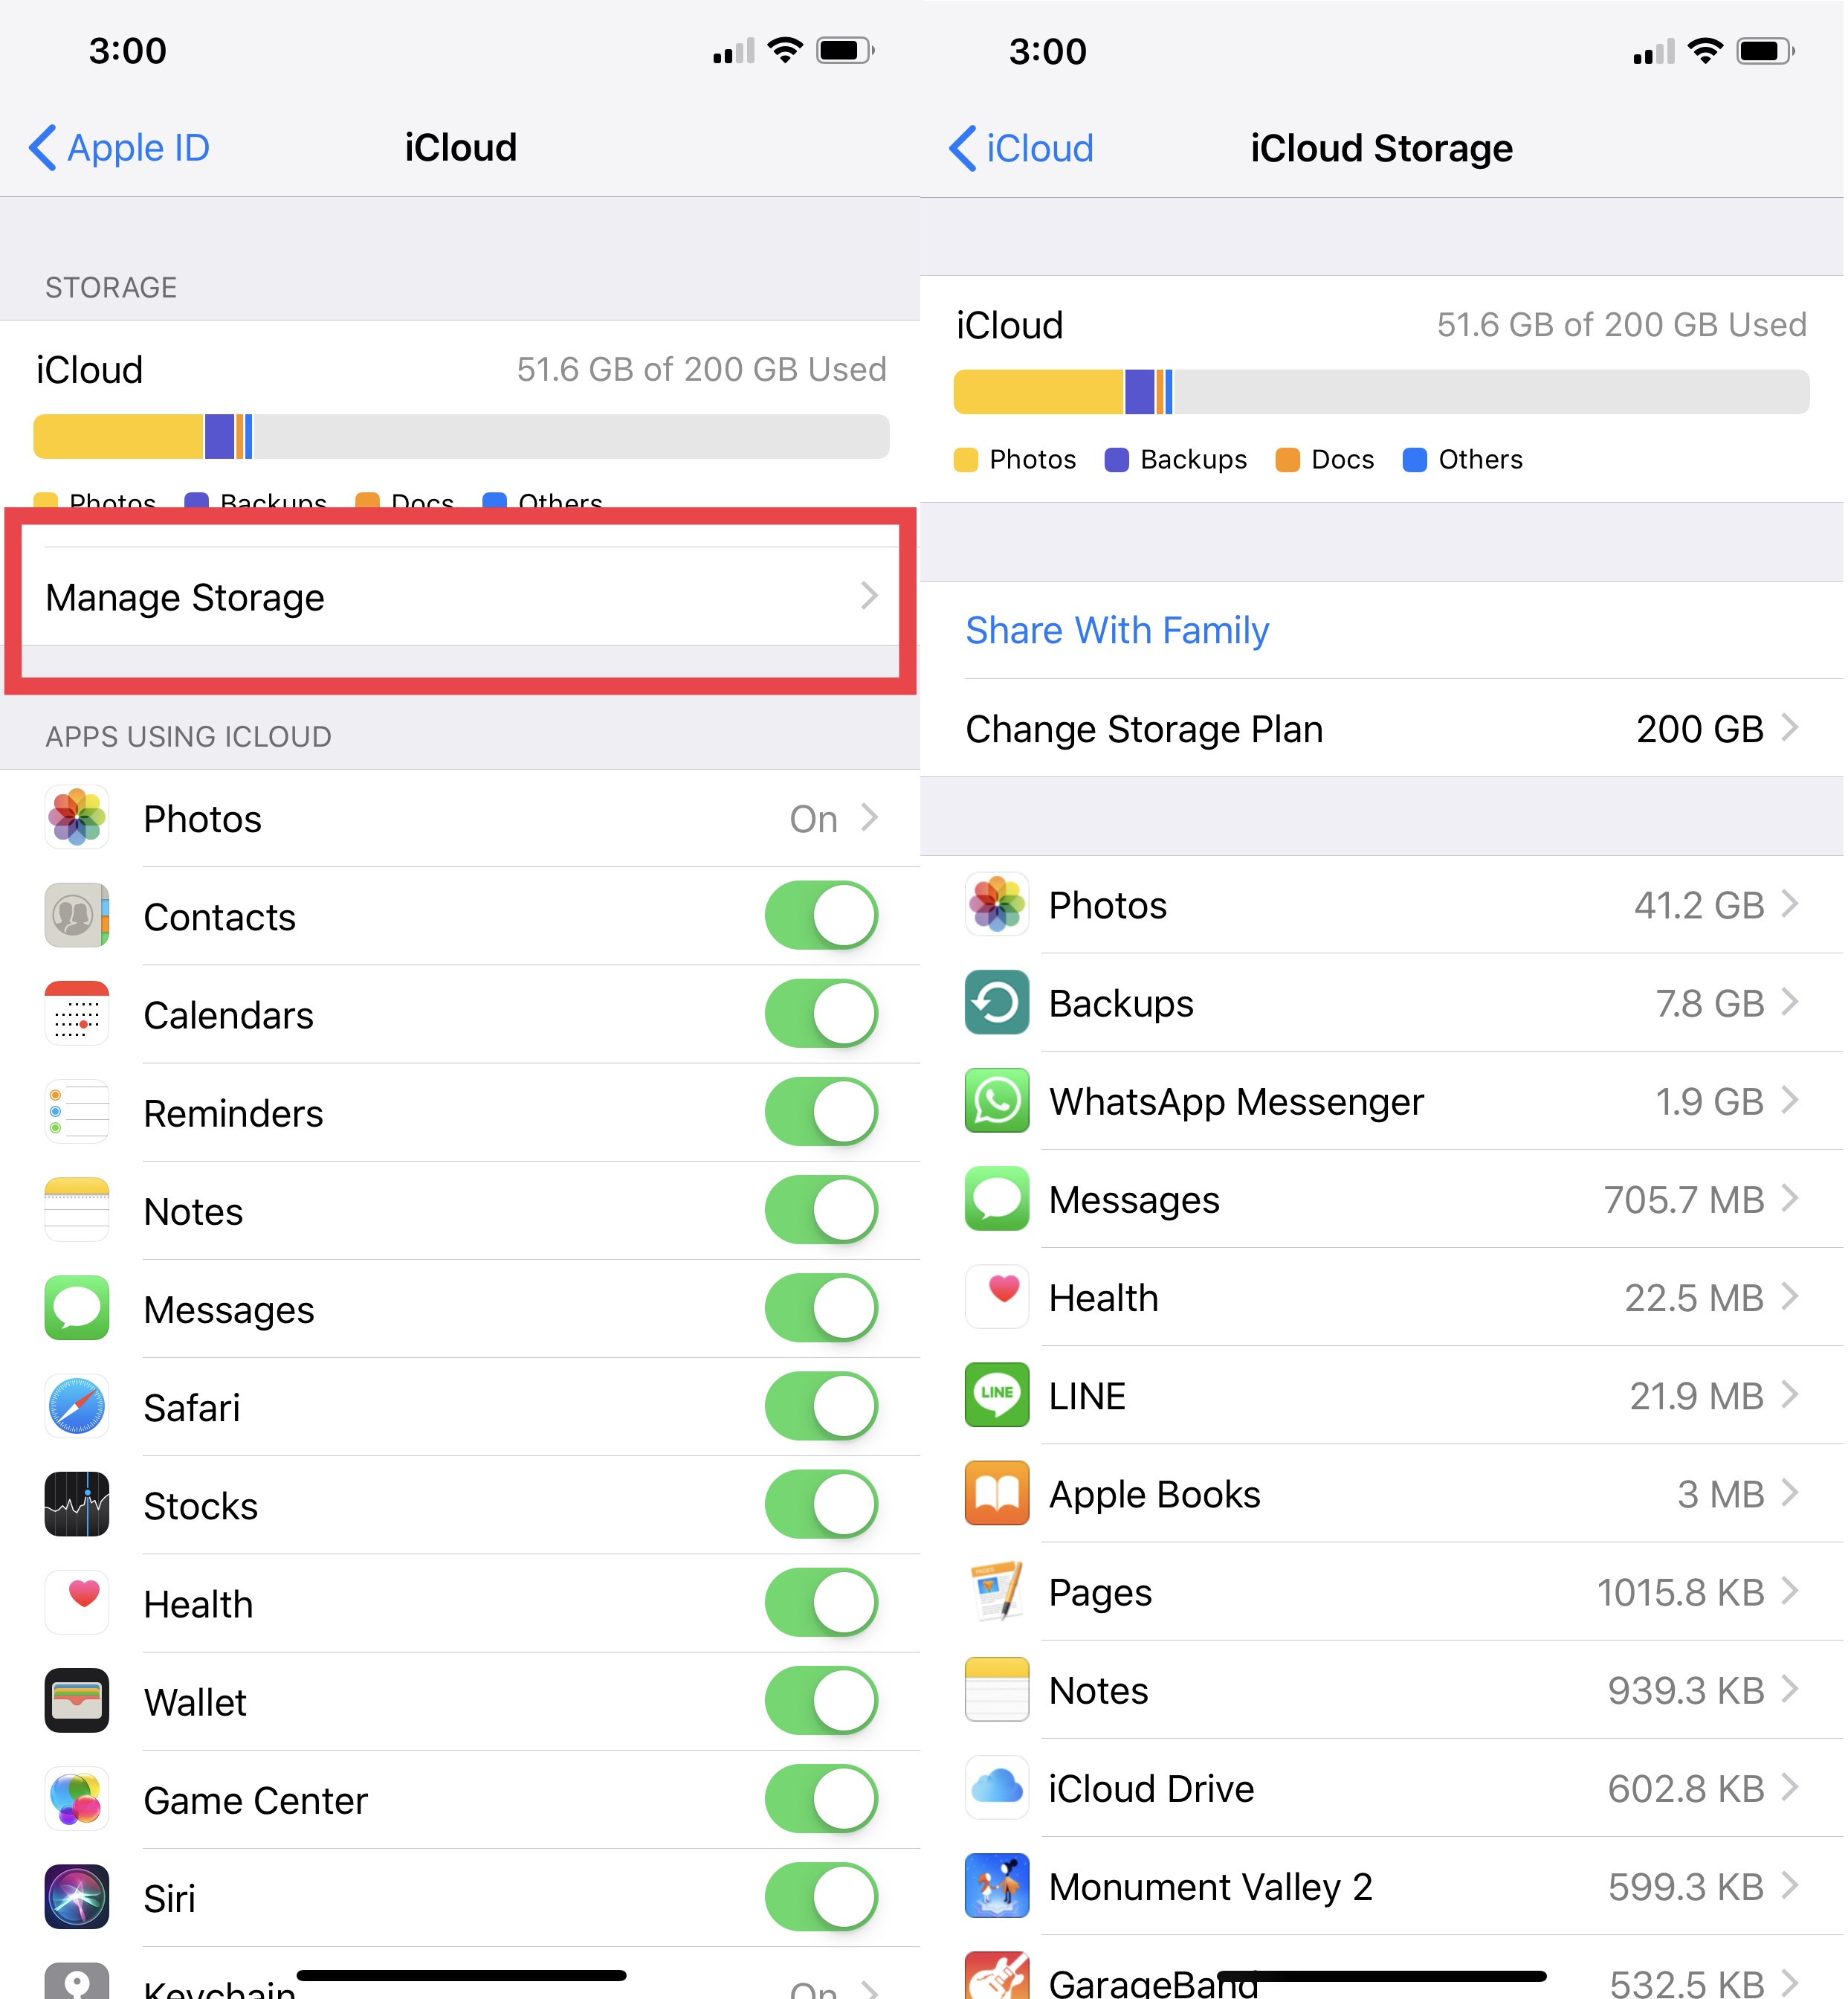Select the Change Storage Plan option
Viewport: 1848px width, 1999px height.
click(1385, 728)
